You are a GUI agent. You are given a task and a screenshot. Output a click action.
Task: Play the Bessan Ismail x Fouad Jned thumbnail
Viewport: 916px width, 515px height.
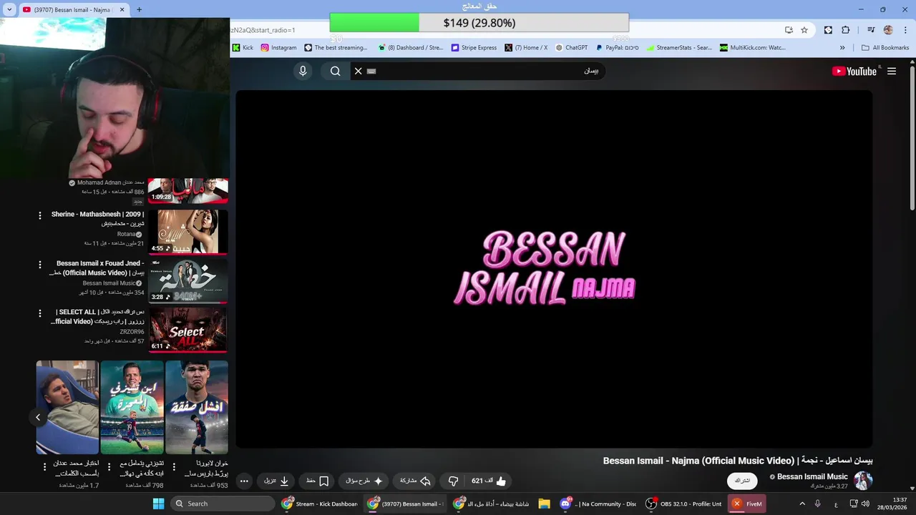point(188,281)
